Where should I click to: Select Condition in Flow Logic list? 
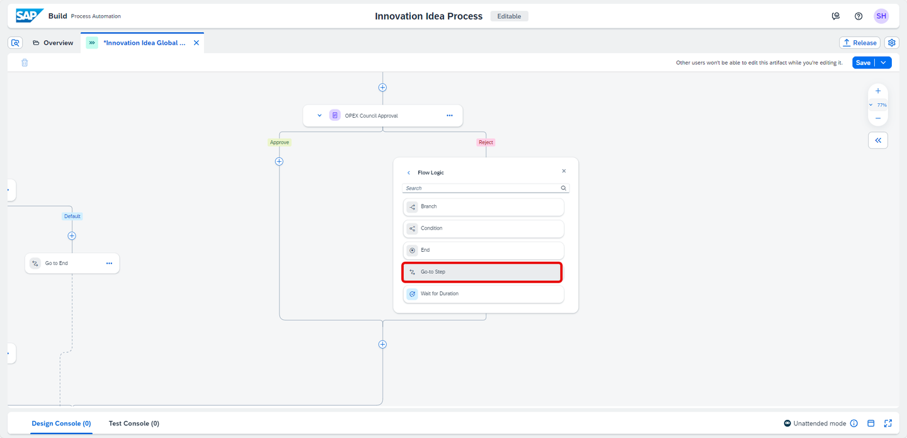[484, 228]
